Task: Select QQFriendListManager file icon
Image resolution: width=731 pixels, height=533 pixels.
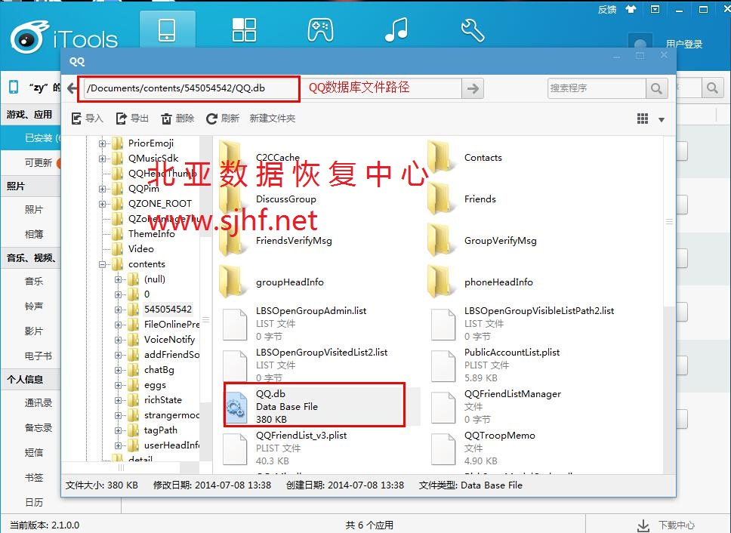Action: tap(443, 407)
